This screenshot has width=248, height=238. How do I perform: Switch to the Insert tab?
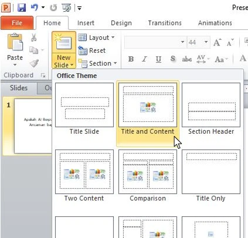86,23
